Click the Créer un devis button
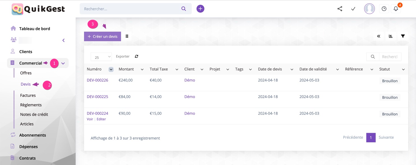 tap(103, 36)
